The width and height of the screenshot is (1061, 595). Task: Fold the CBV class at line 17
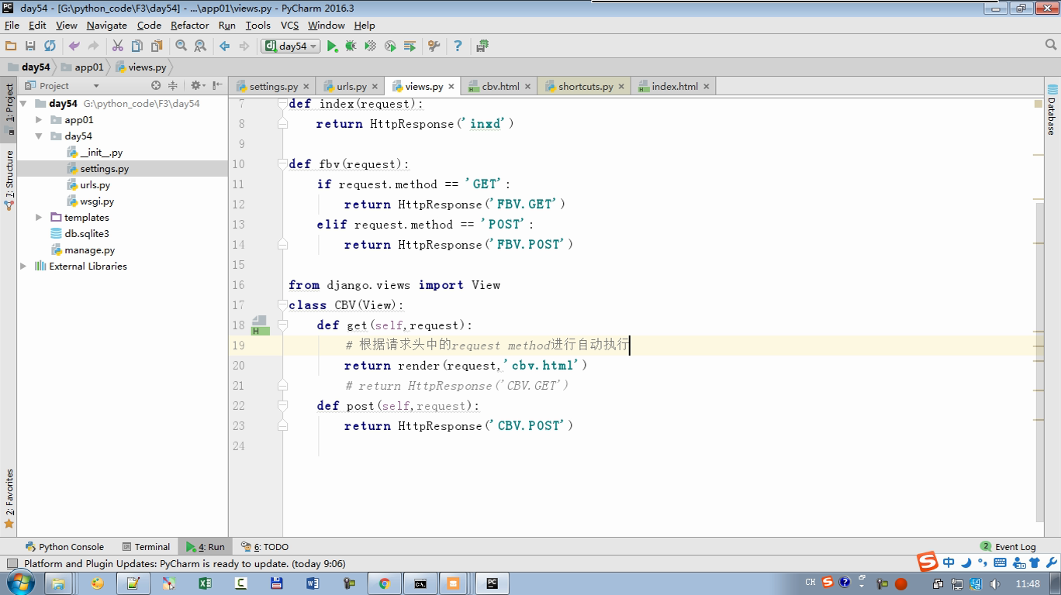point(282,305)
